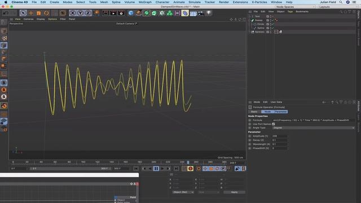Collapse the Sweep object hierarchy
Image resolution: width=361 pixels, height=203 pixels.
pyautogui.click(x=249, y=20)
